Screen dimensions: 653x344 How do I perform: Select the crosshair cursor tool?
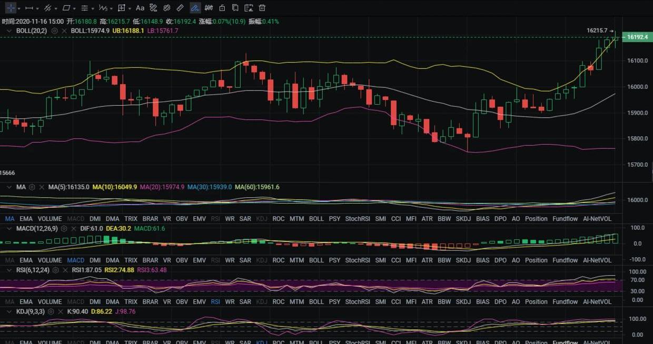pos(11,8)
